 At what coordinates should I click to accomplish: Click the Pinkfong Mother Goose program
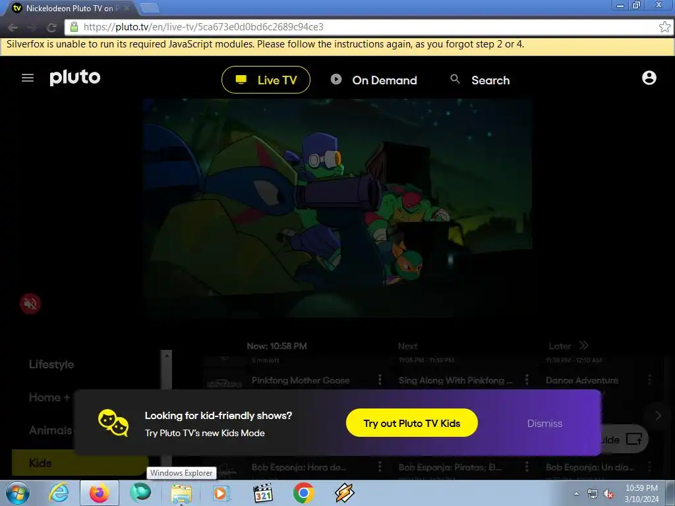[x=301, y=380]
